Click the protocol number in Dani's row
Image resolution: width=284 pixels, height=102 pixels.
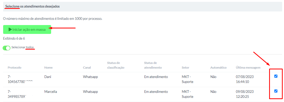point(20,79)
